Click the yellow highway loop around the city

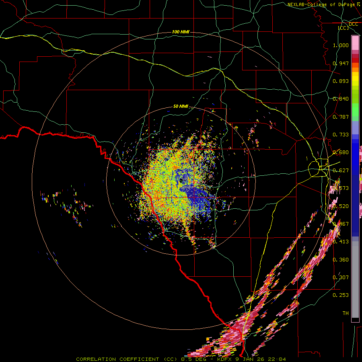coord(319,168)
